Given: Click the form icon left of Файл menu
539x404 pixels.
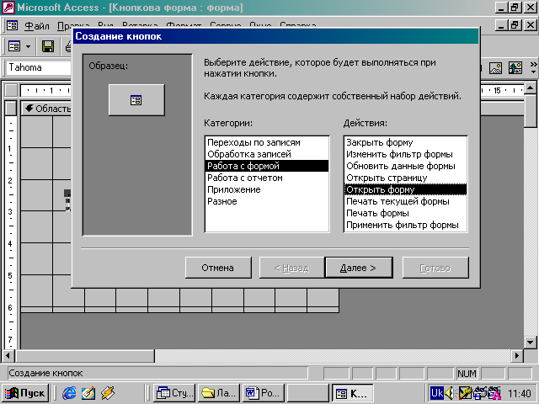Looking at the screenshot, I should 12,25.
